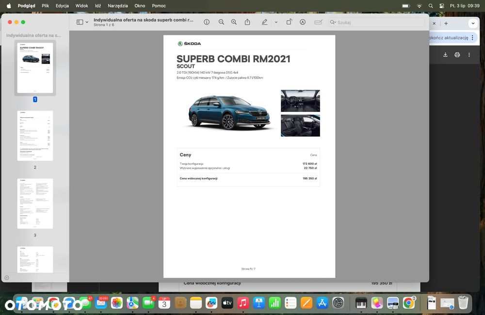This screenshot has width=485, height=315.
Task: Open Control Center in menu bar
Action: tap(442, 5)
